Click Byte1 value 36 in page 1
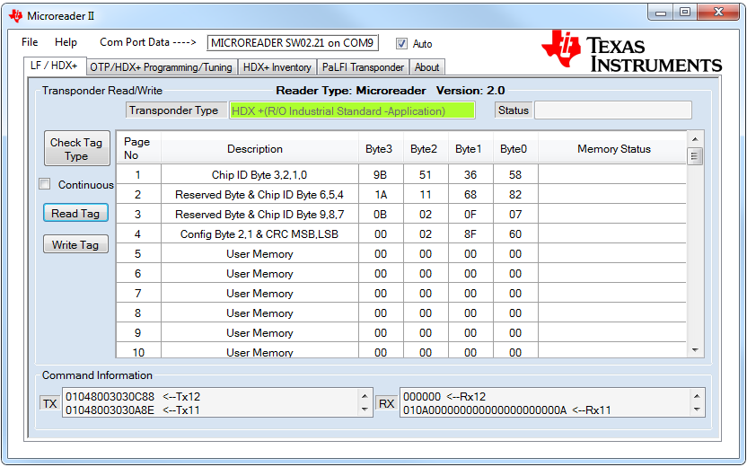Screen dimensions: 747x467 [x=470, y=175]
